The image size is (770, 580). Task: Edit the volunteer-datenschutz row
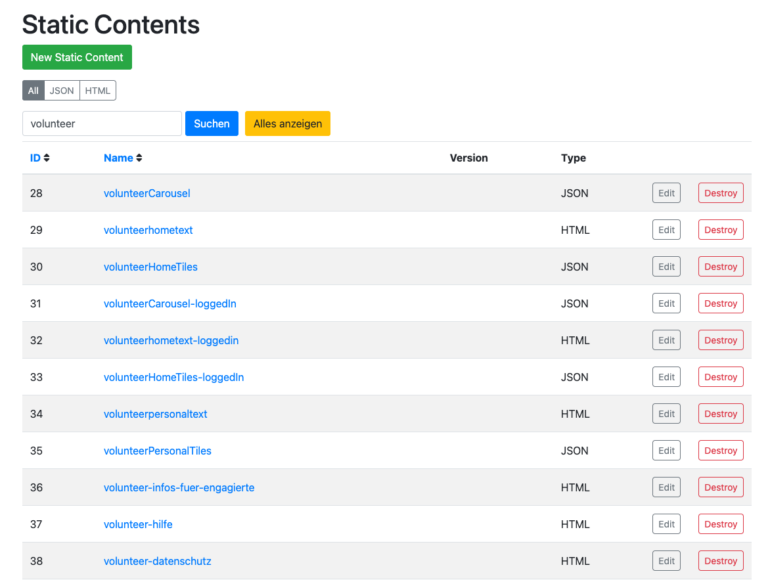(666, 561)
